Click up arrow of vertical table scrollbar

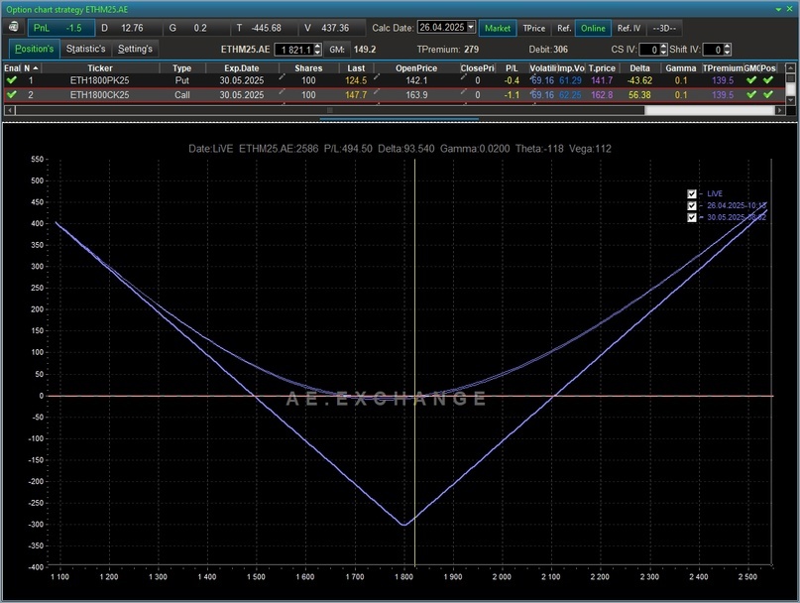pos(790,67)
